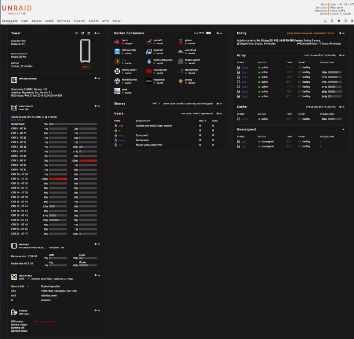Open Cache panel gear settings
354x339 pixels.
click(340, 107)
